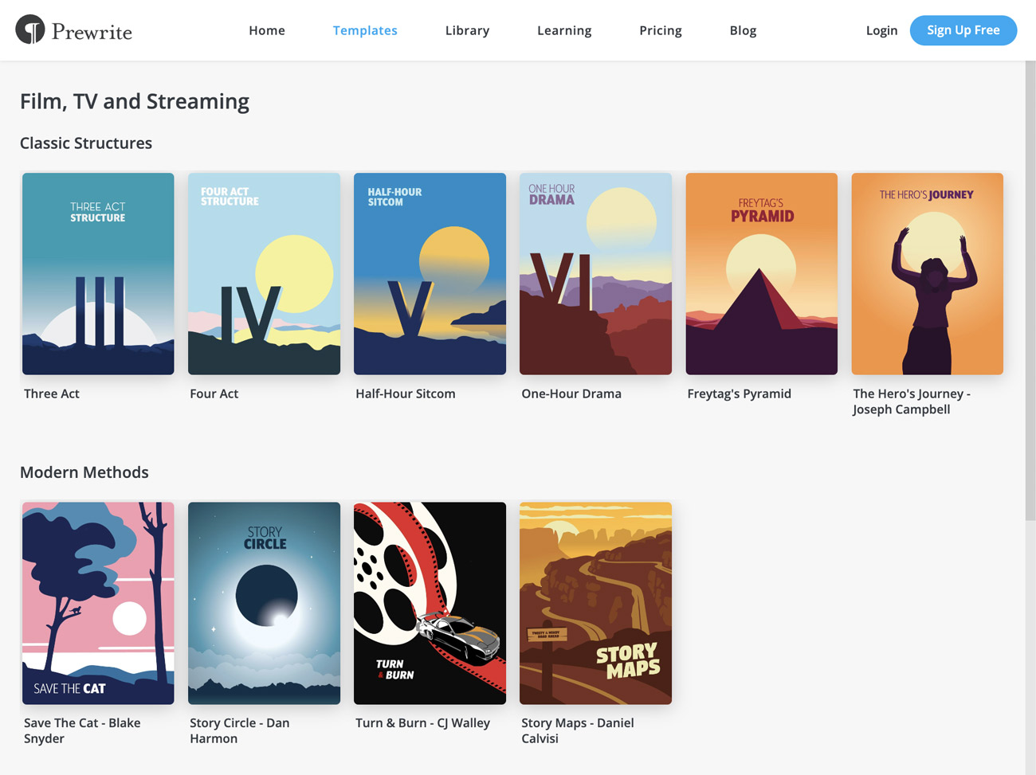Image resolution: width=1036 pixels, height=775 pixels.
Task: Click the "Freytag's Pyramid" title text
Action: click(x=740, y=393)
